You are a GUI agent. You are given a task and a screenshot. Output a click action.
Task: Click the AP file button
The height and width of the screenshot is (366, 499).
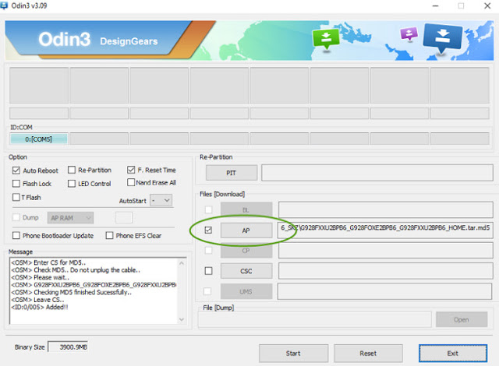pyautogui.click(x=246, y=231)
